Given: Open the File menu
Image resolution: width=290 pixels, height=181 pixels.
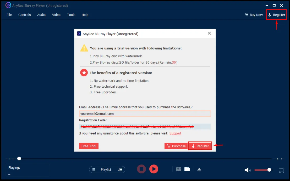Looking at the screenshot, I should (9, 15).
